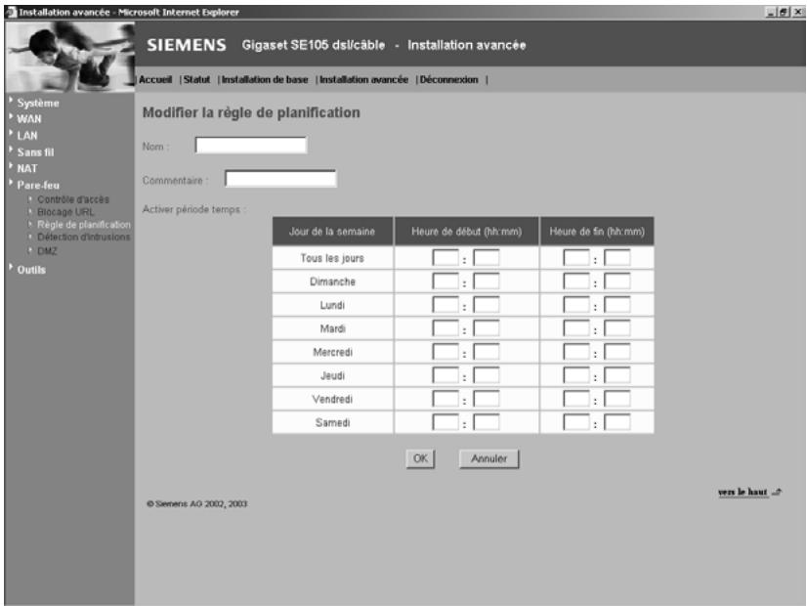Screen dimensions: 807x606
Task: Focus the Commentaire input field
Action: point(280,179)
